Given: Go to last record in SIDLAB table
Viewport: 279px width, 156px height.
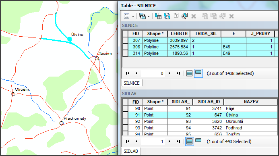Looking at the screenshot, I should [178, 141].
